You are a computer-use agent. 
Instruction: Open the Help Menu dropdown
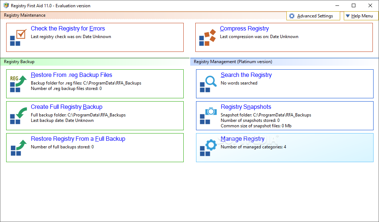pyautogui.click(x=361, y=16)
